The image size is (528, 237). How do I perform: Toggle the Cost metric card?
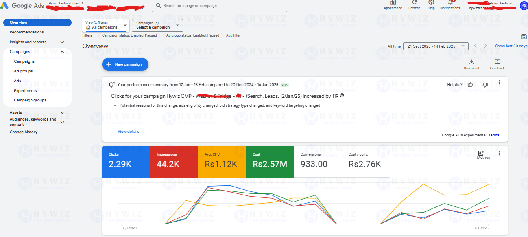[x=270, y=162]
